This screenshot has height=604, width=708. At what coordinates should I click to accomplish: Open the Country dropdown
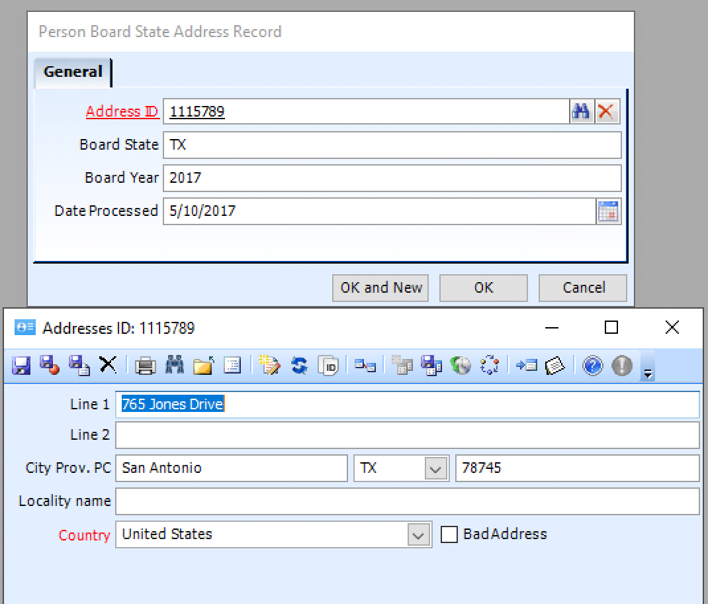(x=417, y=534)
